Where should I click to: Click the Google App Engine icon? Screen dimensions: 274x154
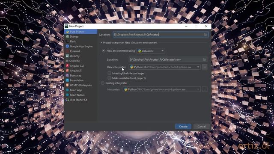67,46
